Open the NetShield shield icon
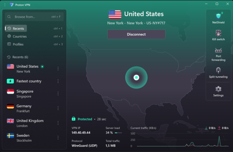Viewport: 233px width, 152px height. 218,16
